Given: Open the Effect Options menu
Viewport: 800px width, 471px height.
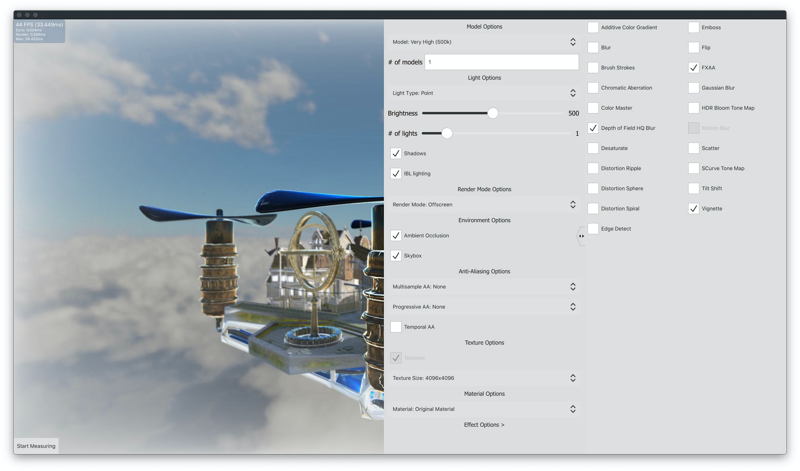Looking at the screenshot, I should click(483, 424).
